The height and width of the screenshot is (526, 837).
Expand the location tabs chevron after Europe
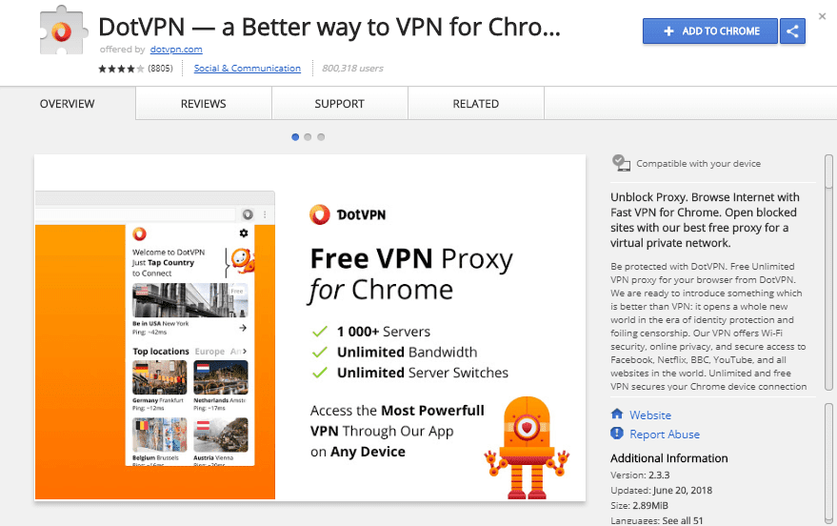245,351
